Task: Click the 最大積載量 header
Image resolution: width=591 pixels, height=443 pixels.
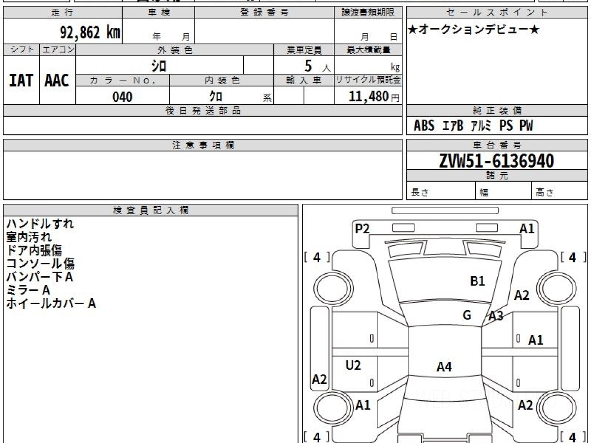Action: coord(368,50)
